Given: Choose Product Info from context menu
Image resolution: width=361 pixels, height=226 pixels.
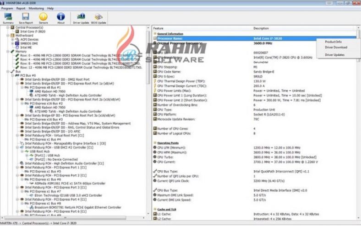Looking at the screenshot, I should click(x=333, y=42).
